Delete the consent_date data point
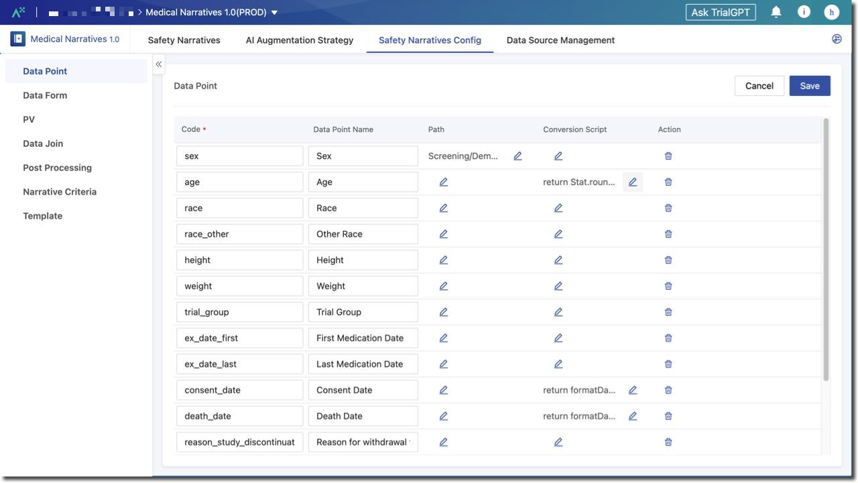The width and height of the screenshot is (858, 483). [x=668, y=390]
